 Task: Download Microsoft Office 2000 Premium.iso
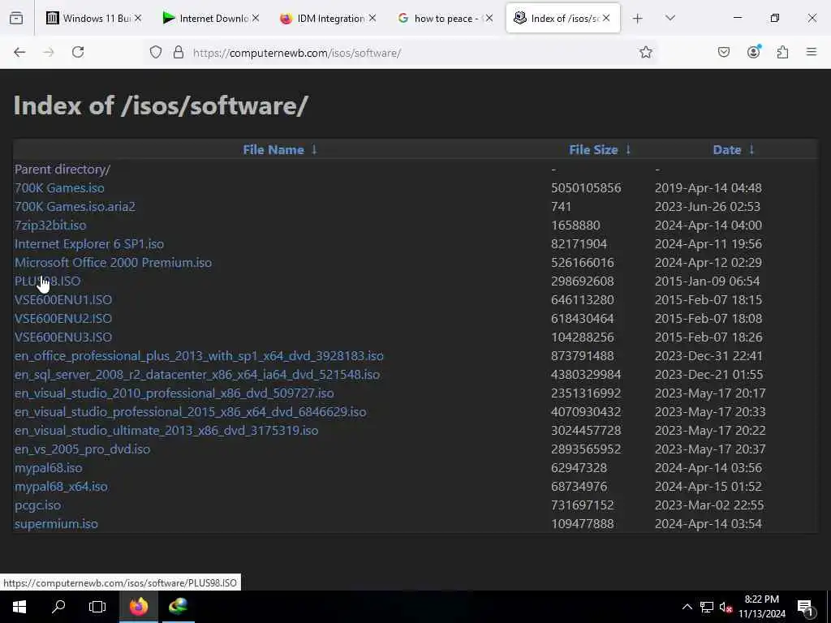(x=113, y=263)
